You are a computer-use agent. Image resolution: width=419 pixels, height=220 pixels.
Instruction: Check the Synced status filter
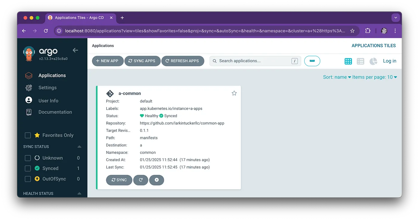[x=28, y=169]
